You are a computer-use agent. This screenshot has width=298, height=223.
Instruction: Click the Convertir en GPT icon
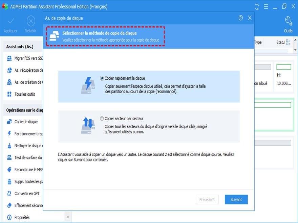click(x=9, y=193)
